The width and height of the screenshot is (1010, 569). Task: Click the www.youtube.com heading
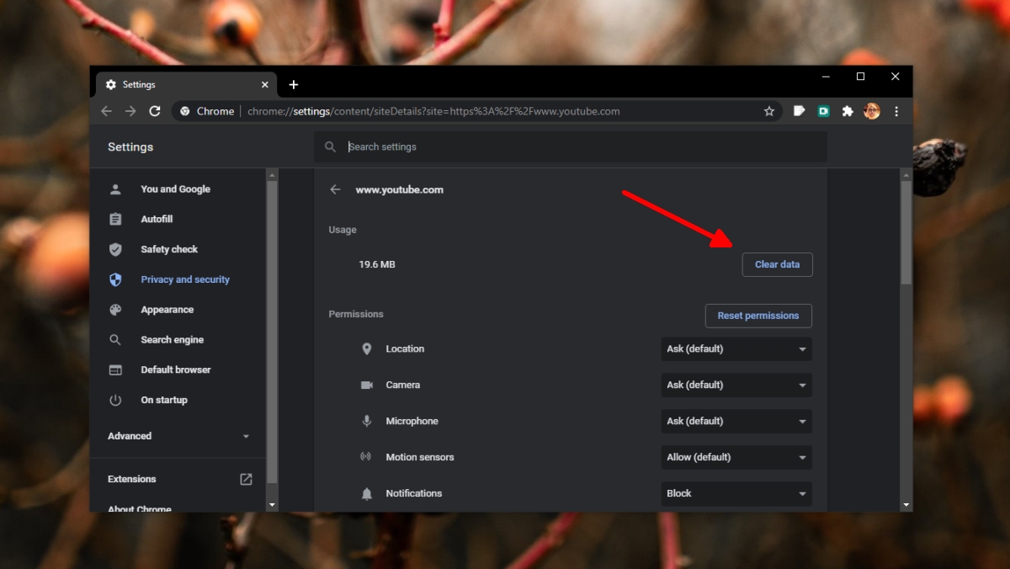(399, 189)
